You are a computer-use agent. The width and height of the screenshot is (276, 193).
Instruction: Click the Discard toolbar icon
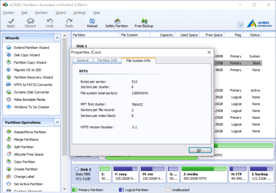tap(30, 21)
